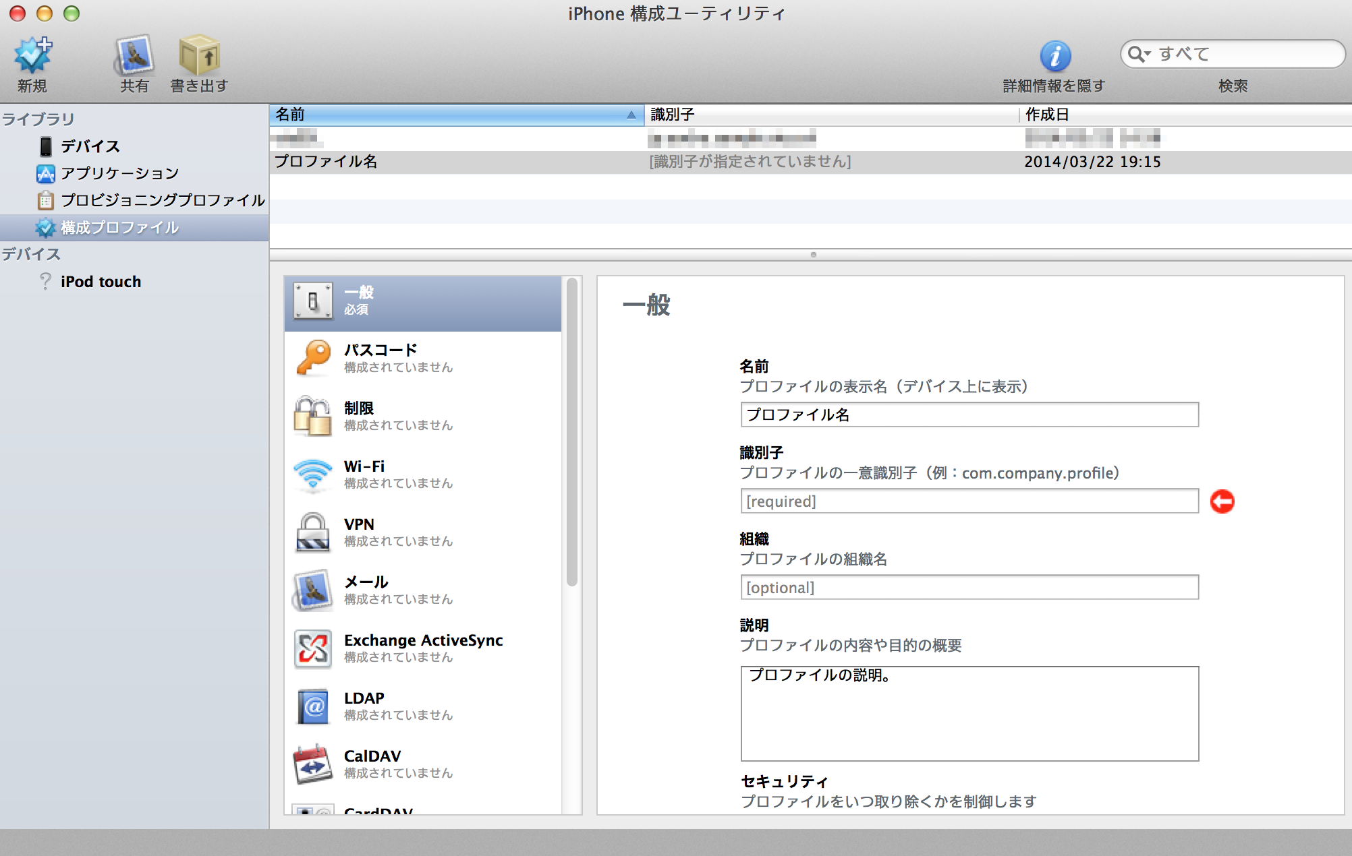This screenshot has width=1352, height=856.
Task: Open CalDAV settings label
Action: 372,756
